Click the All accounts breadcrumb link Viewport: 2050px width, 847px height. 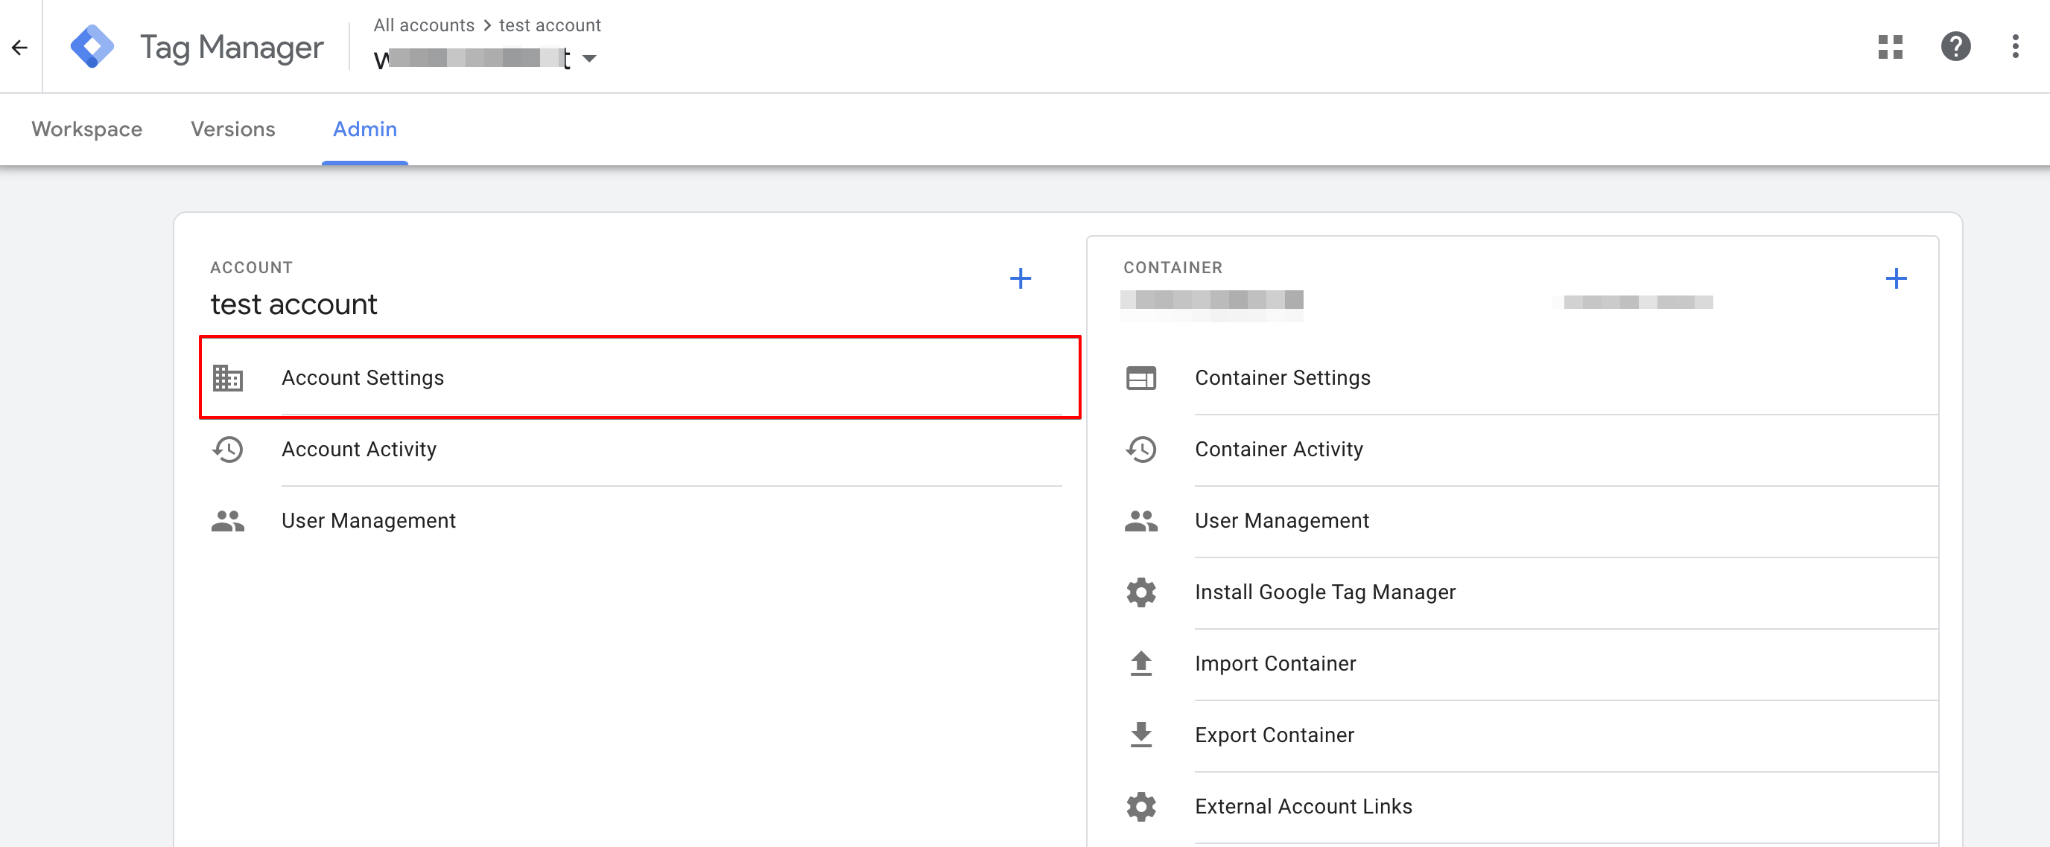(x=423, y=25)
